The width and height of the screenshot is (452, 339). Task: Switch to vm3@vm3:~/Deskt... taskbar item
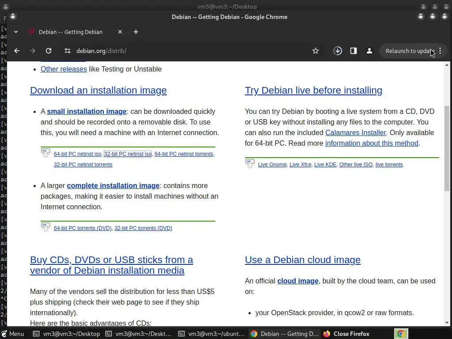tap(139, 334)
